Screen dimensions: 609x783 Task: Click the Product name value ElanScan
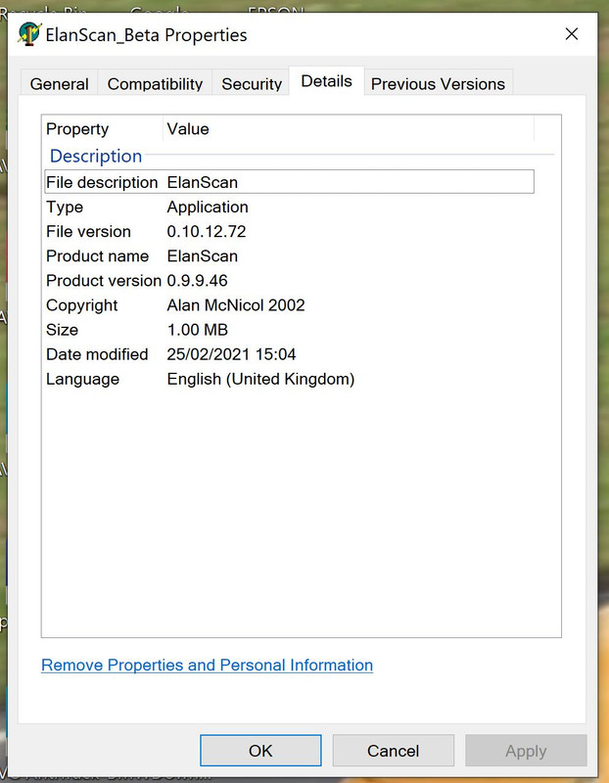[203, 255]
